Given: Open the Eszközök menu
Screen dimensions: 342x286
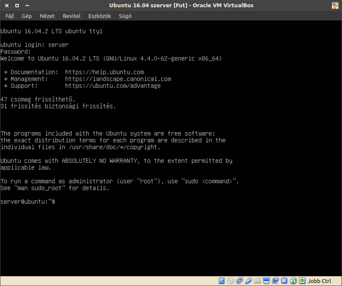Looking at the screenshot, I should [x=100, y=16].
